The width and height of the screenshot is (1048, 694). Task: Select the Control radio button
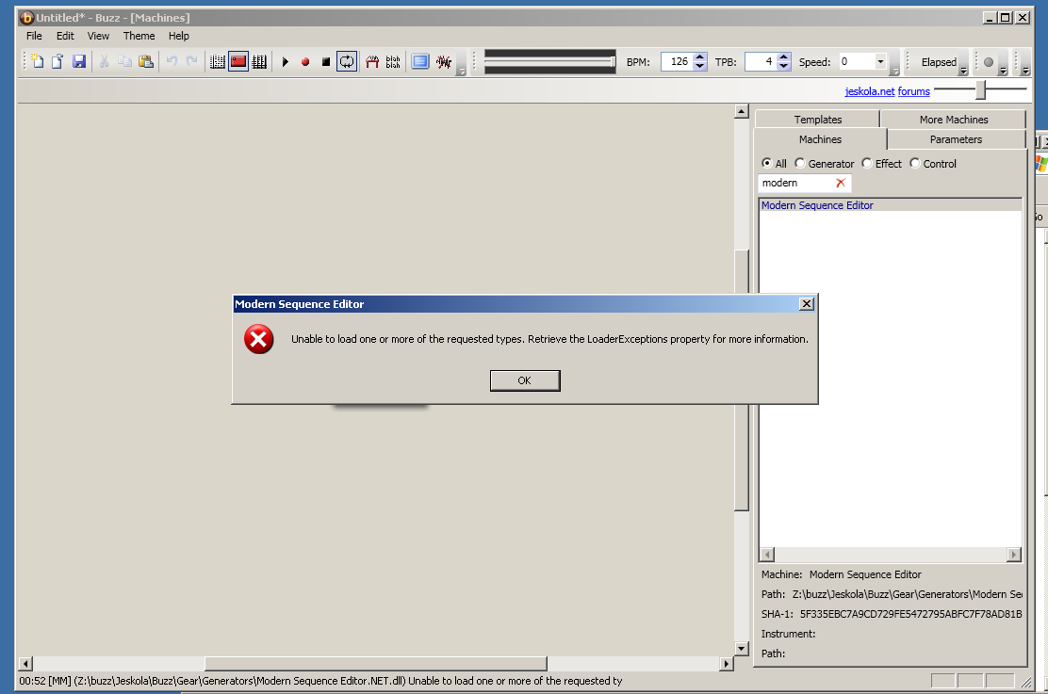(915, 163)
